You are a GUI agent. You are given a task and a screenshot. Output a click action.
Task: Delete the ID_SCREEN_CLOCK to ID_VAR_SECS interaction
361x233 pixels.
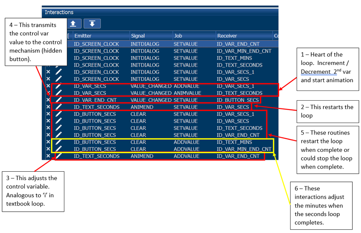48,79
